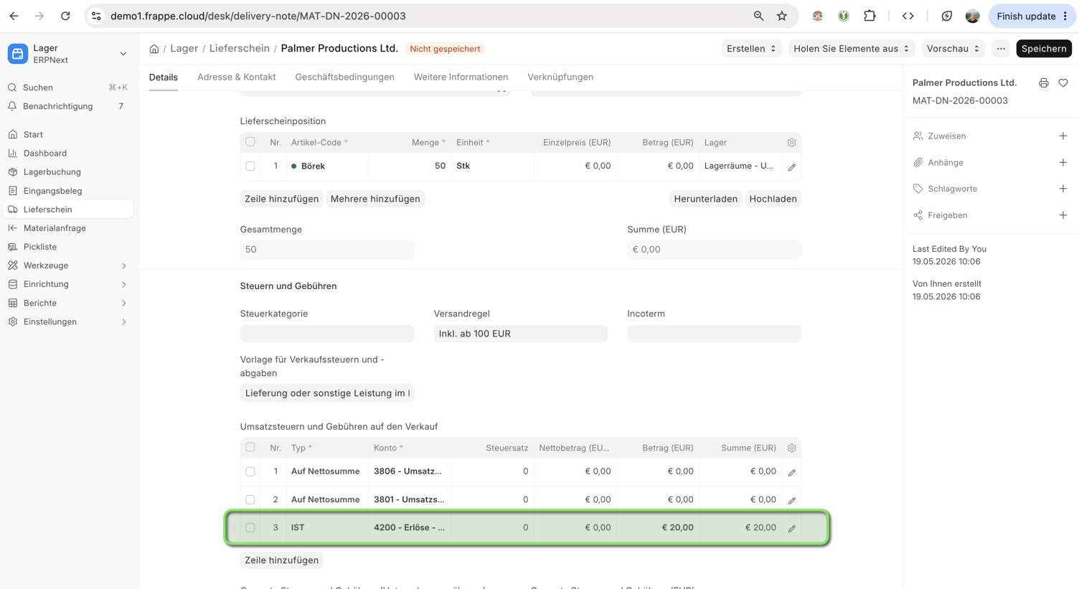Click the print icon beside Palmer Productions Ltd.

coord(1044,83)
